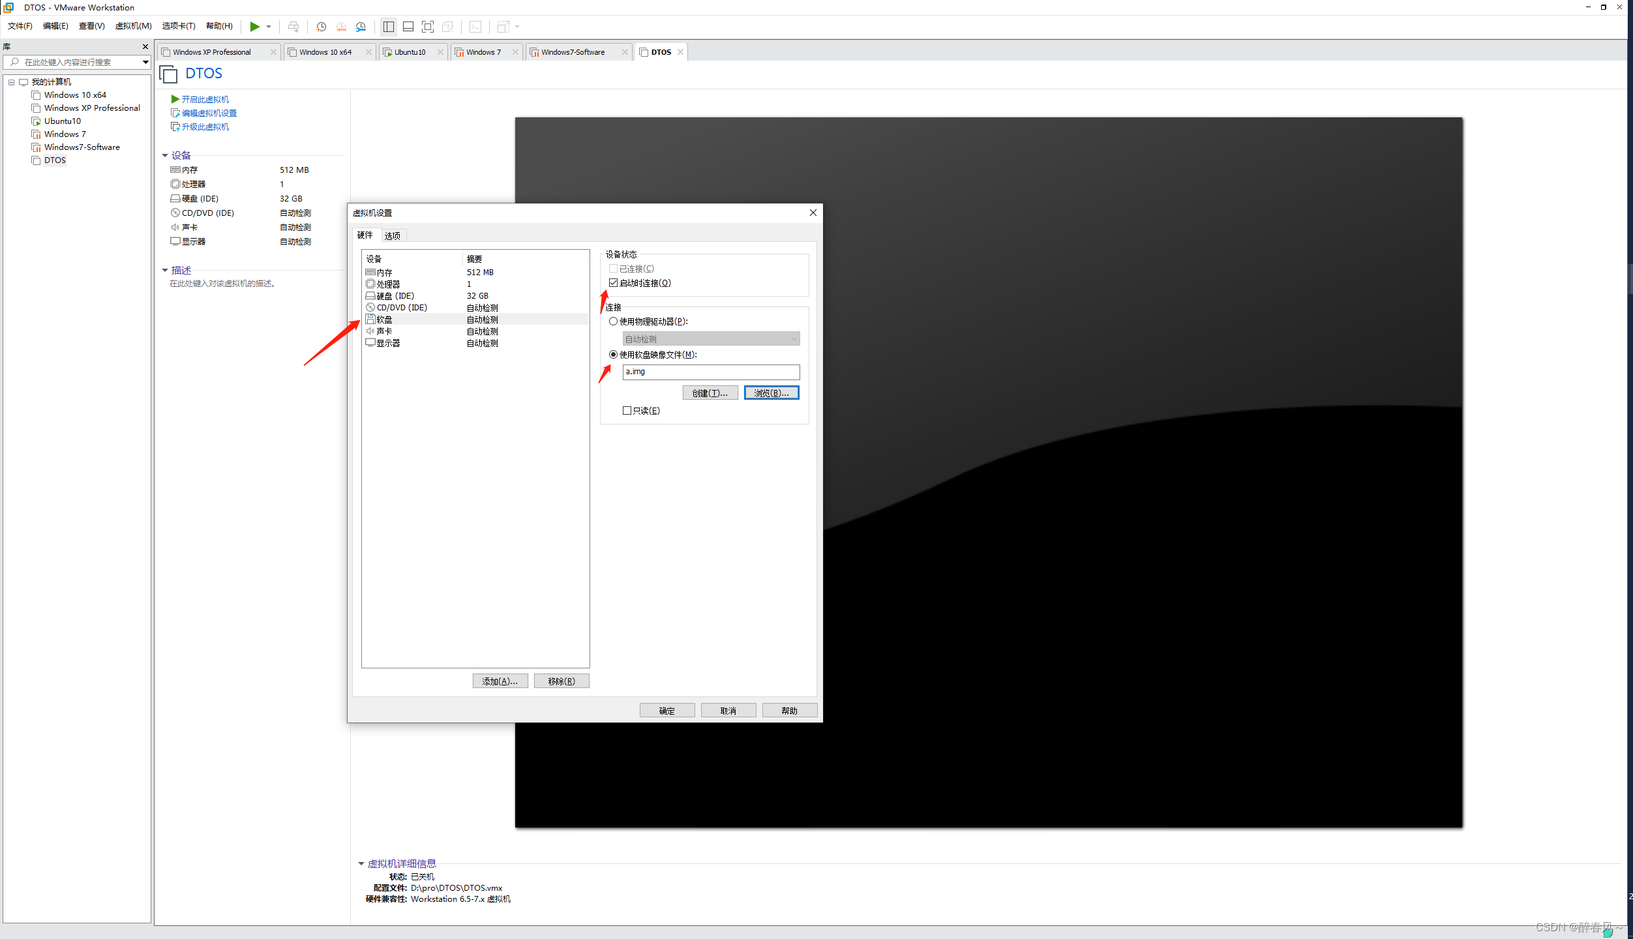Select floppy (软盘) device in hardware list
This screenshot has width=1633, height=939.
click(385, 320)
